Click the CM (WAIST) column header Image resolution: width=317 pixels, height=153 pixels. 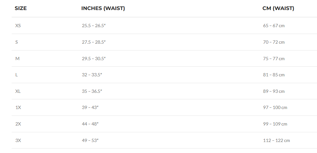coord(278,8)
